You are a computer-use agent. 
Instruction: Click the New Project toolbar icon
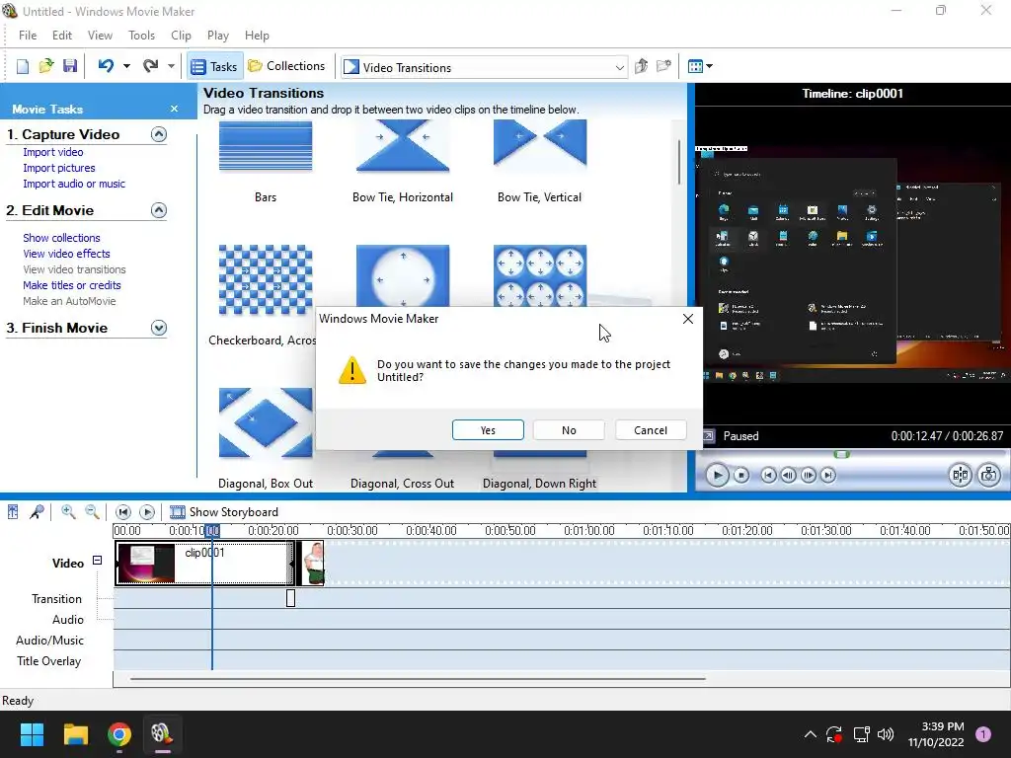coord(23,66)
